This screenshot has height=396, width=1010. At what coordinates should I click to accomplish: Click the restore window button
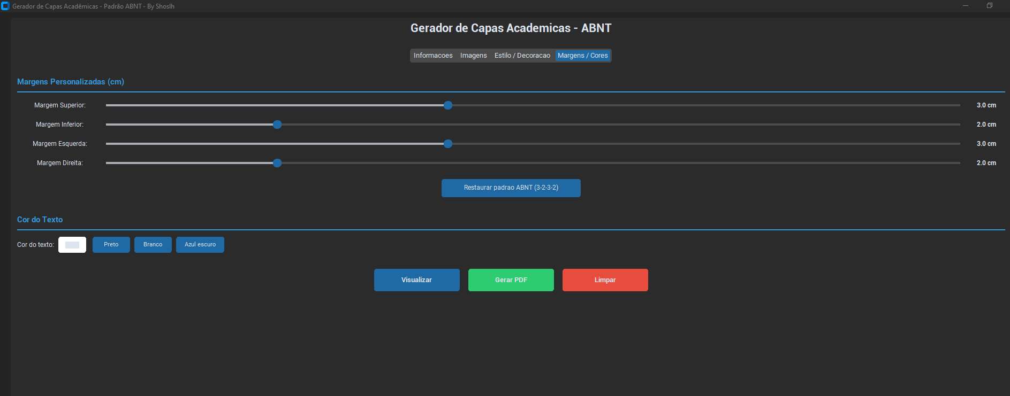990,6
